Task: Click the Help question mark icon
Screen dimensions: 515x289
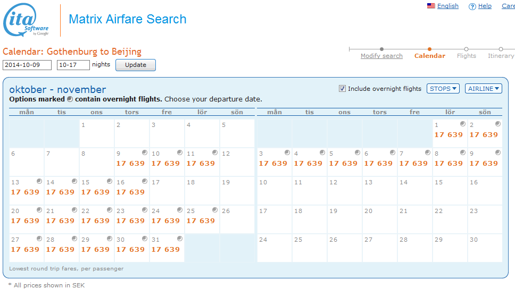Action: point(472,6)
